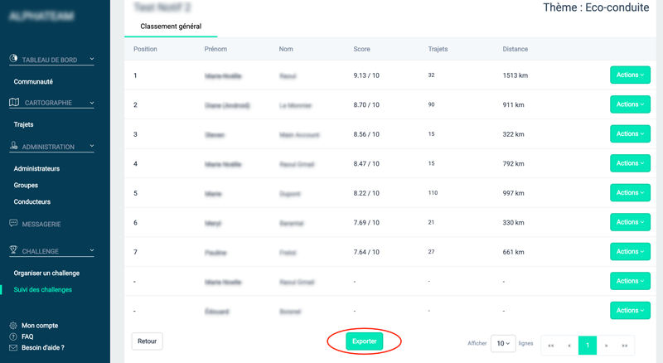
Task: Sort by the Score column header
Action: (362, 49)
